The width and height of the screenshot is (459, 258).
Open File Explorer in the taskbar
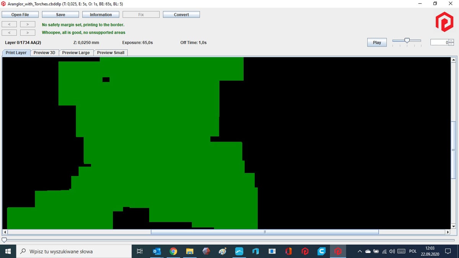pyautogui.click(x=190, y=251)
